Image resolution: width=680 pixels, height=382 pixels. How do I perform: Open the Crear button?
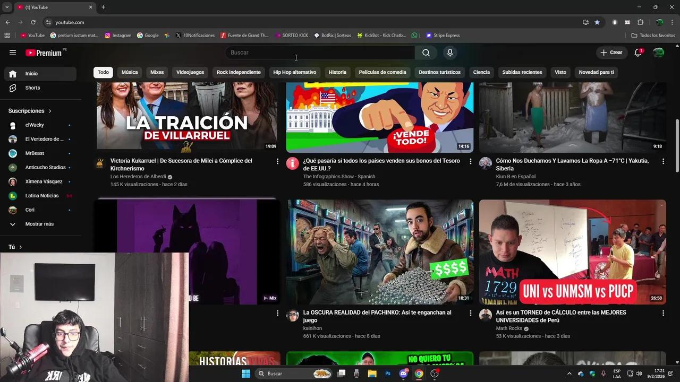(x=611, y=53)
